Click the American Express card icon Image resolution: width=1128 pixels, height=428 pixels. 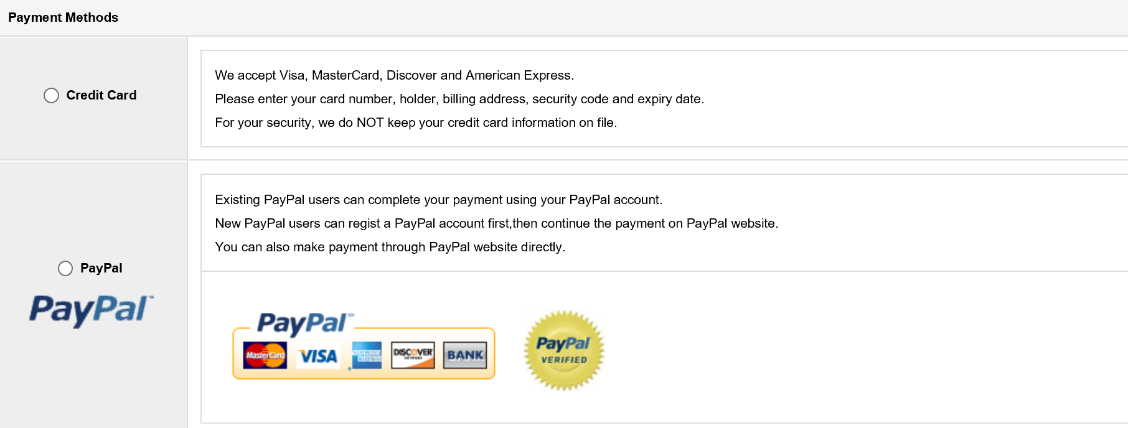click(x=367, y=355)
